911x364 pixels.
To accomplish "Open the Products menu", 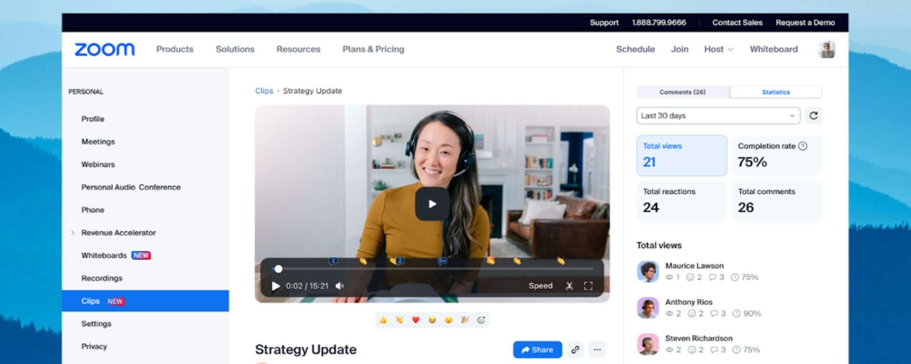I will 175,49.
